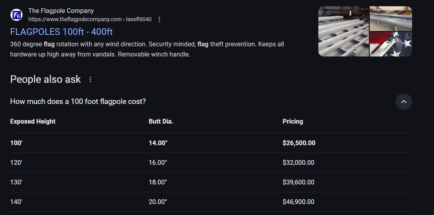
Task: Click the Pricing column header
Action: (x=293, y=122)
